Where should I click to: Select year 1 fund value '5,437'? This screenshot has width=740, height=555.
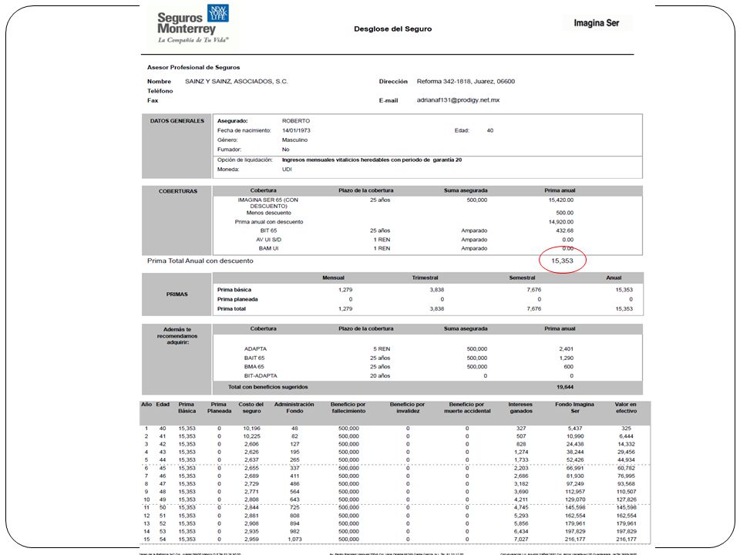coord(575,429)
